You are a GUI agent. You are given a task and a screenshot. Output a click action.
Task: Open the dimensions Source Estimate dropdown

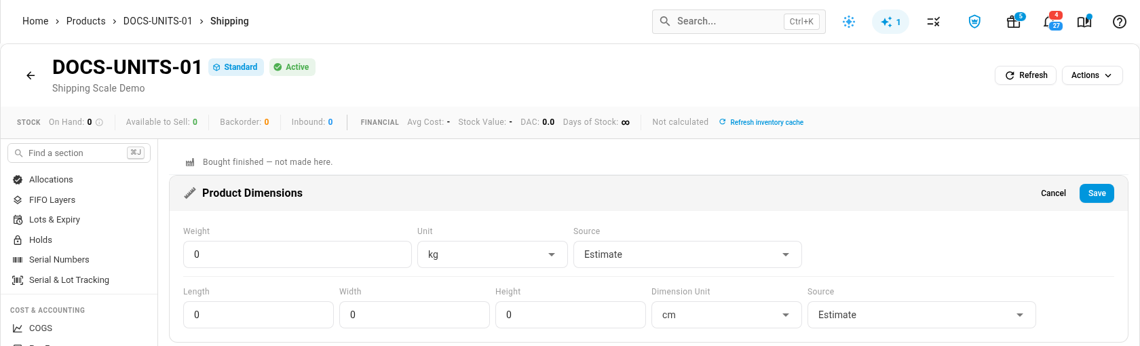[x=921, y=315]
